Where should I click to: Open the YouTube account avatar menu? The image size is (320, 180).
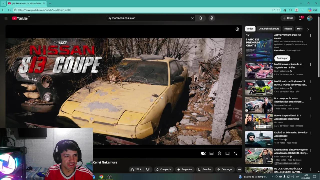click(310, 18)
